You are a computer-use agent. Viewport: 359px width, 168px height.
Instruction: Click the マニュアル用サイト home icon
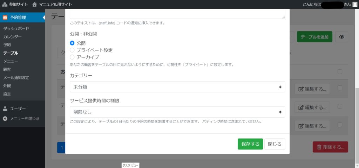[35, 5]
